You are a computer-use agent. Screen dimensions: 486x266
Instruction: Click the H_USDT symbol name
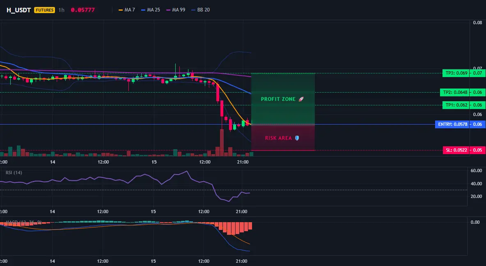click(18, 10)
